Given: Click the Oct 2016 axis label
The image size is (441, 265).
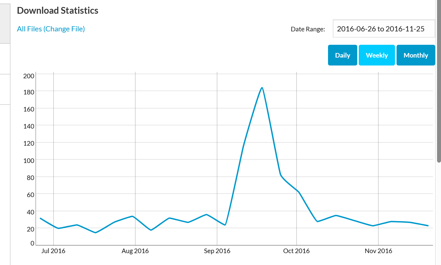Looking at the screenshot, I should coord(296,251).
